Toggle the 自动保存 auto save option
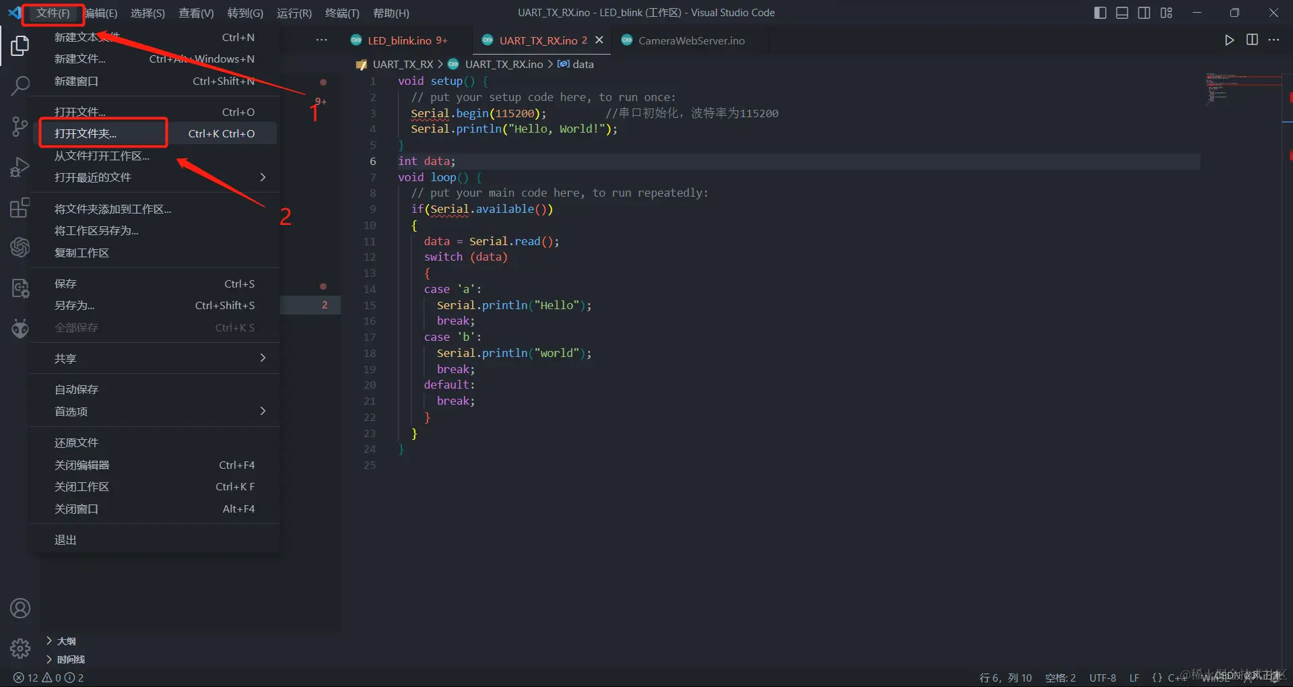Viewport: 1293px width, 687px height. coord(155,389)
